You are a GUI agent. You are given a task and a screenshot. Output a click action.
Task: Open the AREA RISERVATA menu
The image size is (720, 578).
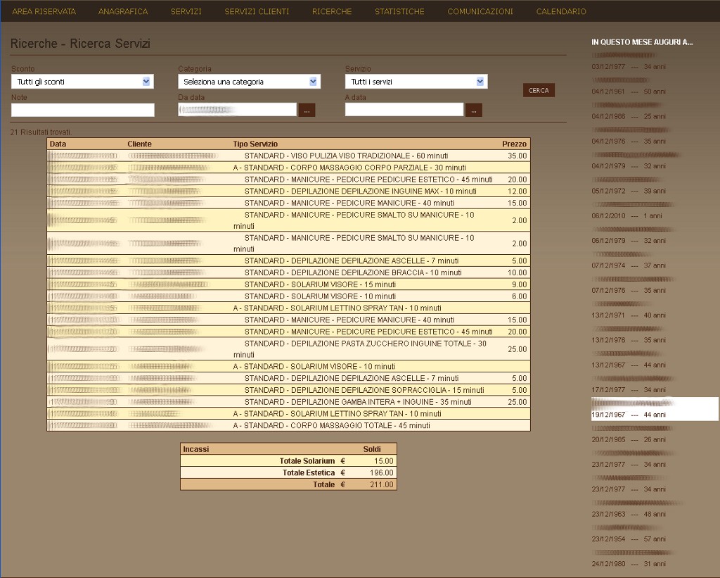coord(44,11)
